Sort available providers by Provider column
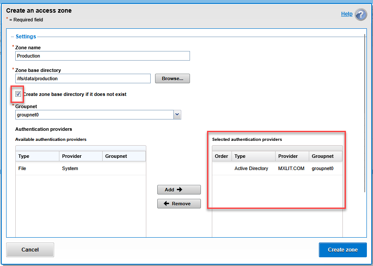 tap(81, 156)
